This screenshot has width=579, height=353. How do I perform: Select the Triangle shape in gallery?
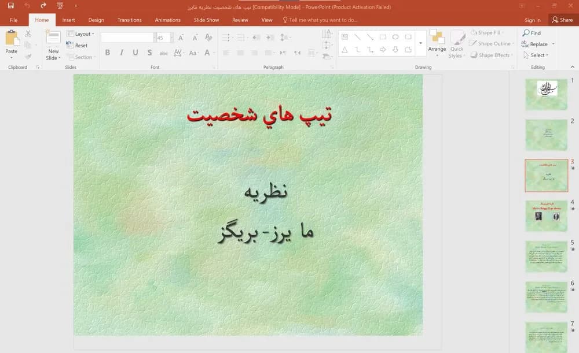coord(345,49)
